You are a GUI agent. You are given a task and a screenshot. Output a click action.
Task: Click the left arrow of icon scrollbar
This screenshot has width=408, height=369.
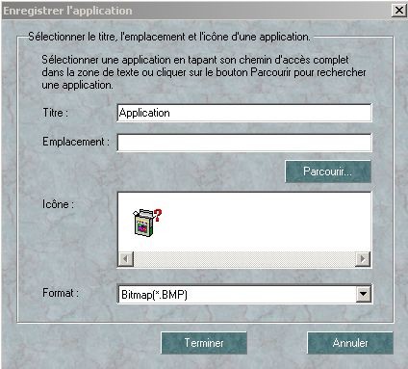click(x=126, y=258)
